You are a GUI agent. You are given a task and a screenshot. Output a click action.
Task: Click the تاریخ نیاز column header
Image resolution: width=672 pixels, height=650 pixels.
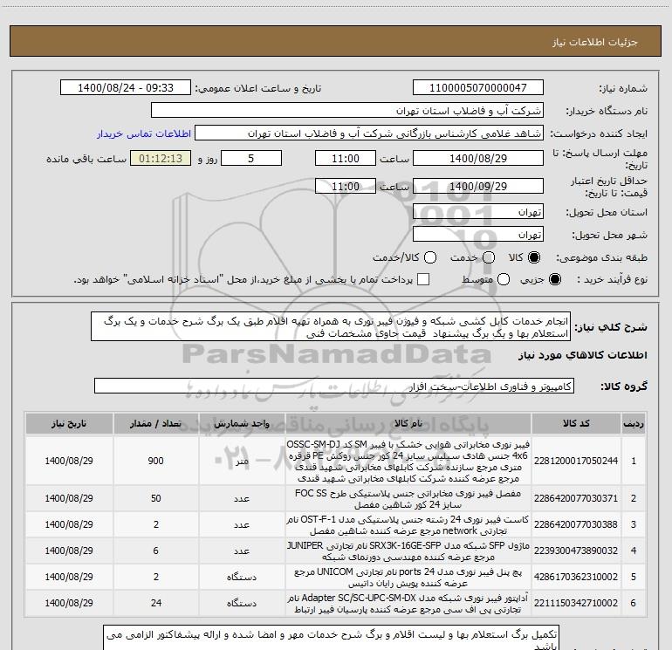point(69,424)
